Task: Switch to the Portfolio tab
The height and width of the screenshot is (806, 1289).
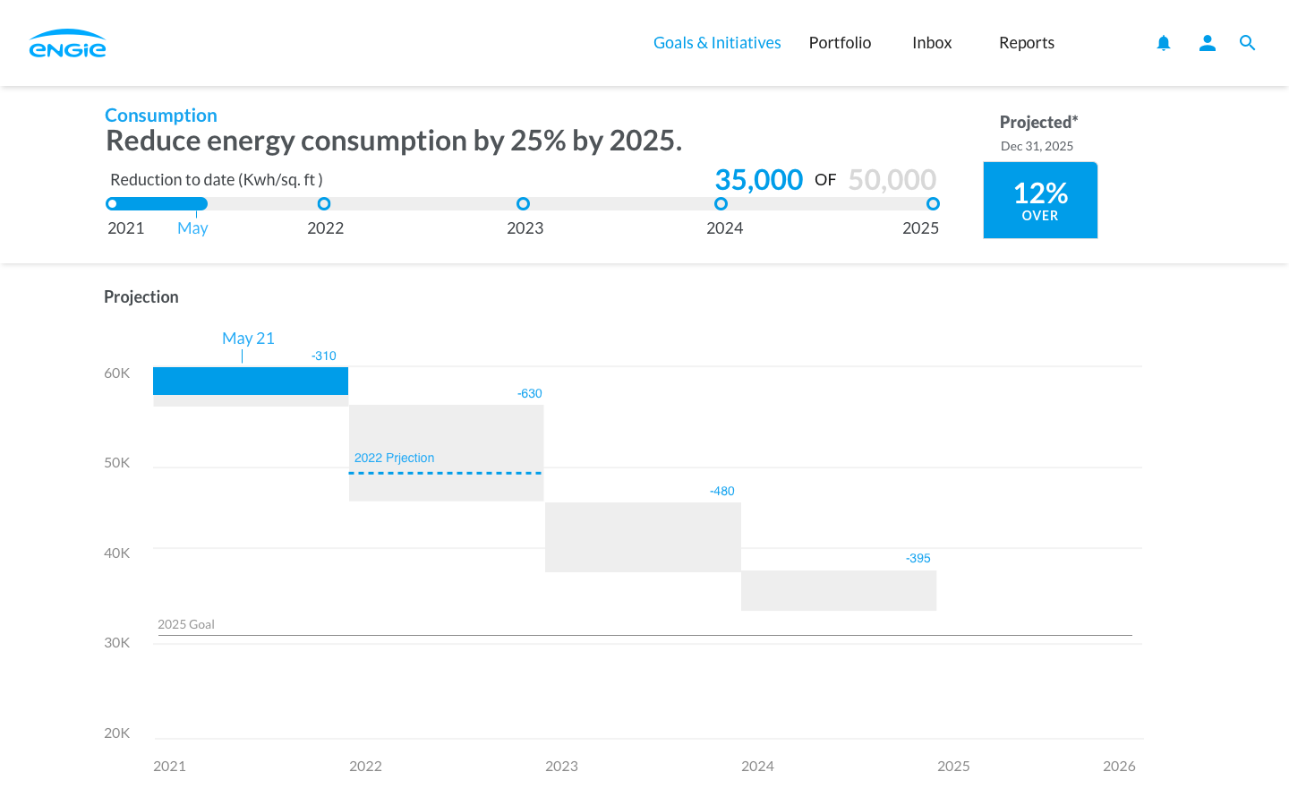Action: (x=840, y=43)
